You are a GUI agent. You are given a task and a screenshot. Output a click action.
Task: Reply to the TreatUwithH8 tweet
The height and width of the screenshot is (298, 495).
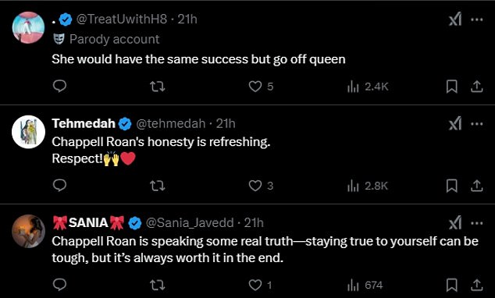[59, 86]
